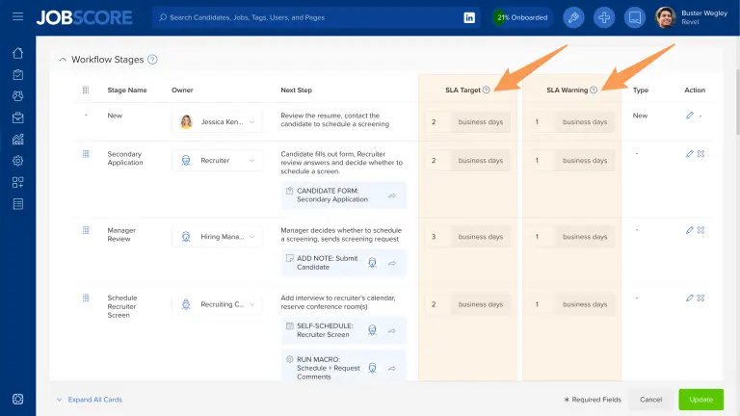Click the green Update button
The height and width of the screenshot is (416, 740).
pos(700,400)
